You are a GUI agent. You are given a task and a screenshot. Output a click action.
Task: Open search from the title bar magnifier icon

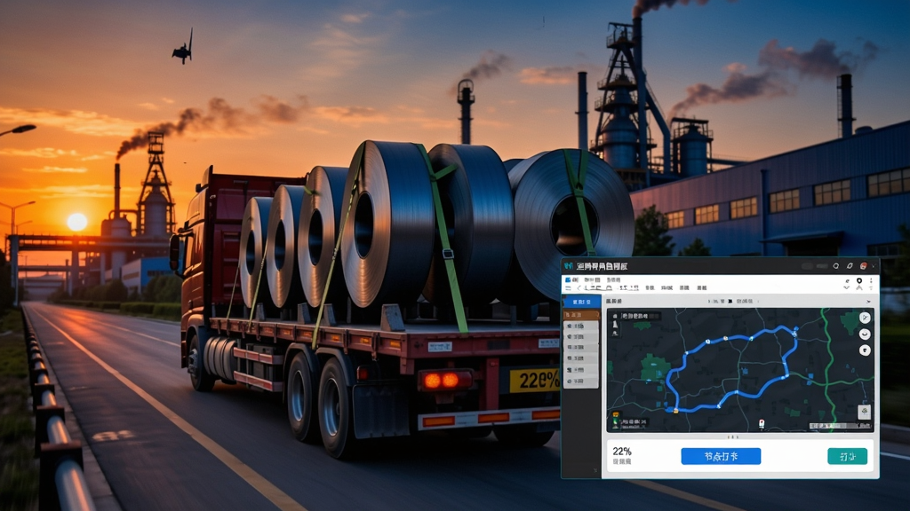[835, 266]
